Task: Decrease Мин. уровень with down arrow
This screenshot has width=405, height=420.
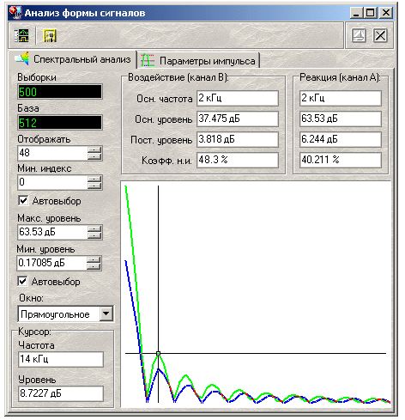Action: pyautogui.click(x=94, y=266)
